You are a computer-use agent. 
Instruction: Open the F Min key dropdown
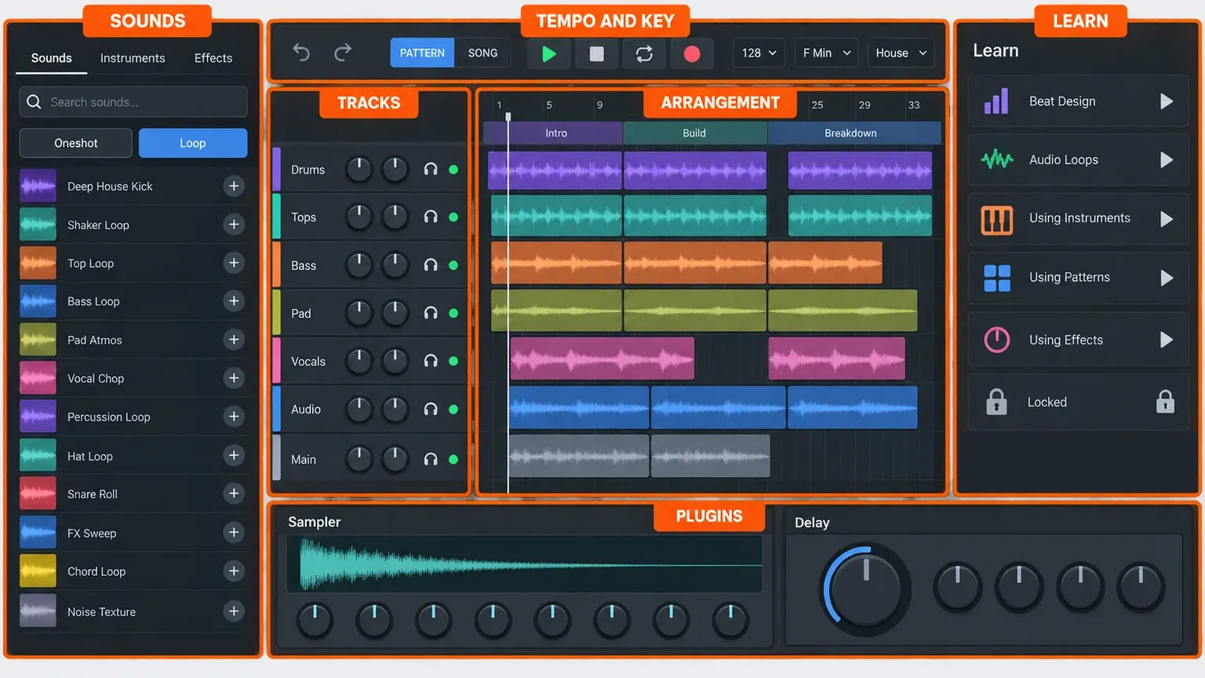coord(826,53)
